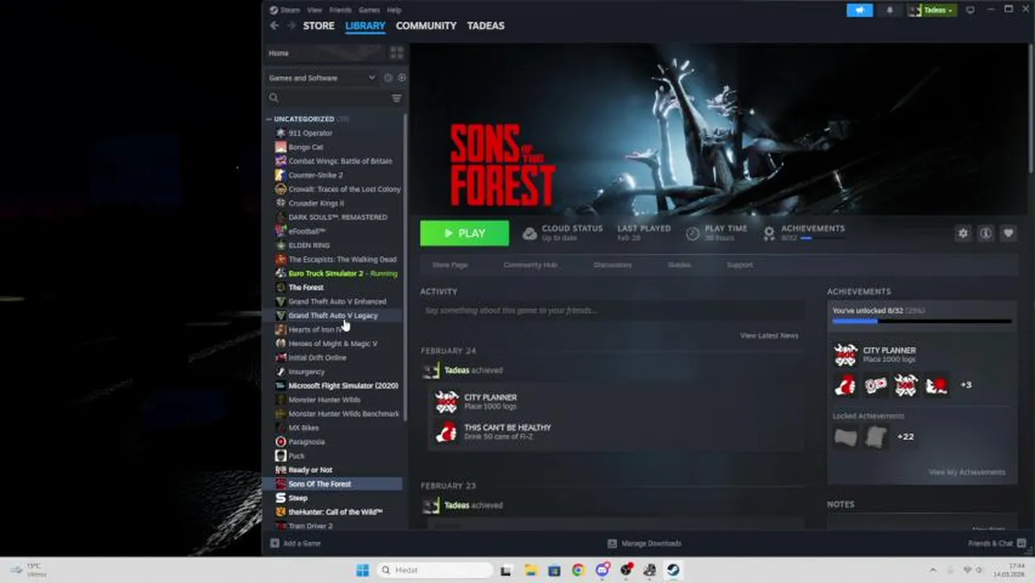Open Friends & Chat icon

(x=1022, y=543)
